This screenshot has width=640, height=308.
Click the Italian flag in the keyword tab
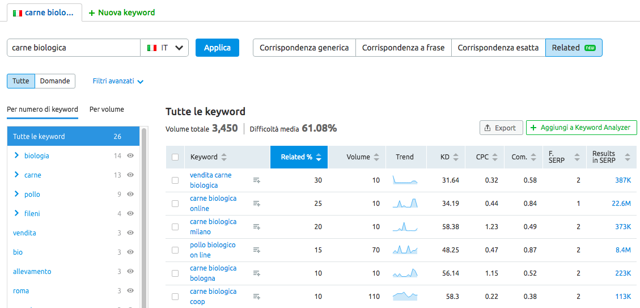18,12
